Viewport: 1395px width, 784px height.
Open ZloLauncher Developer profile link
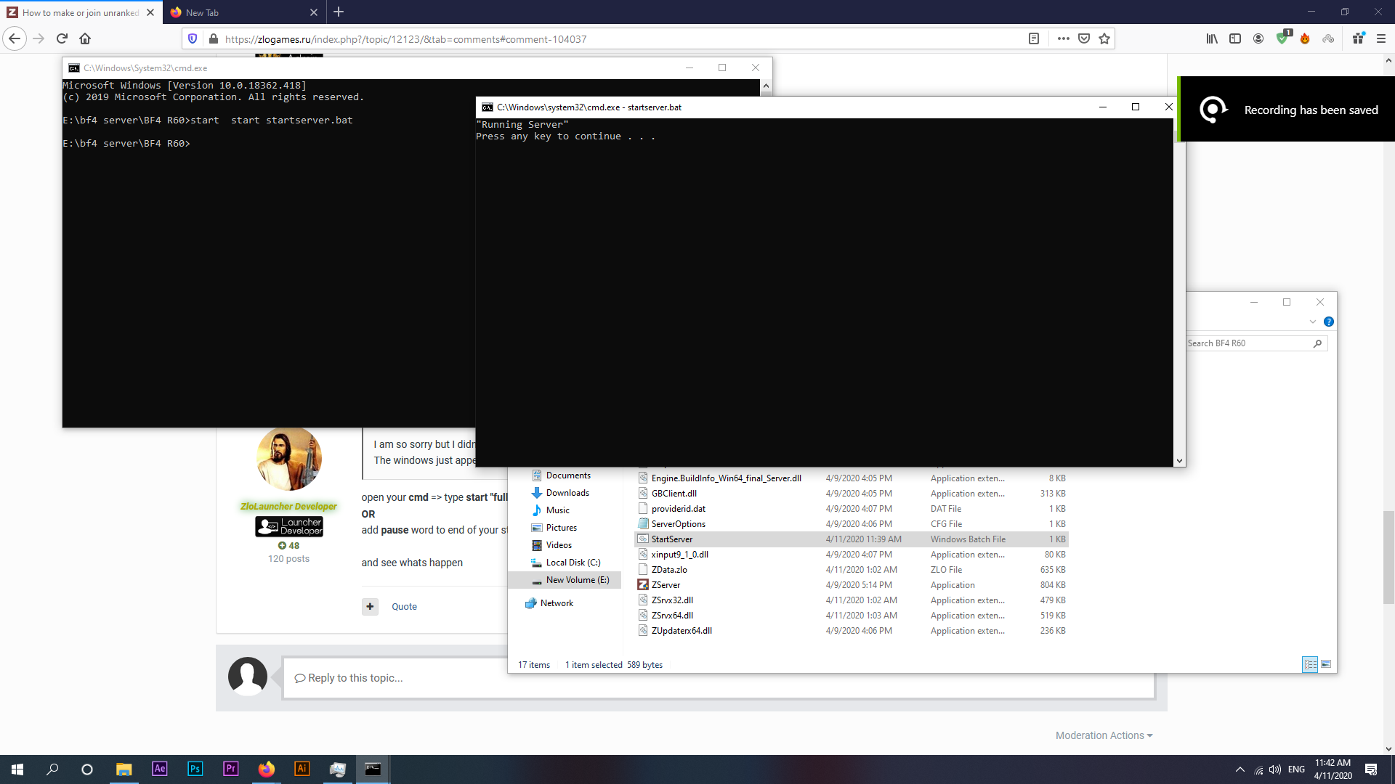click(x=288, y=507)
